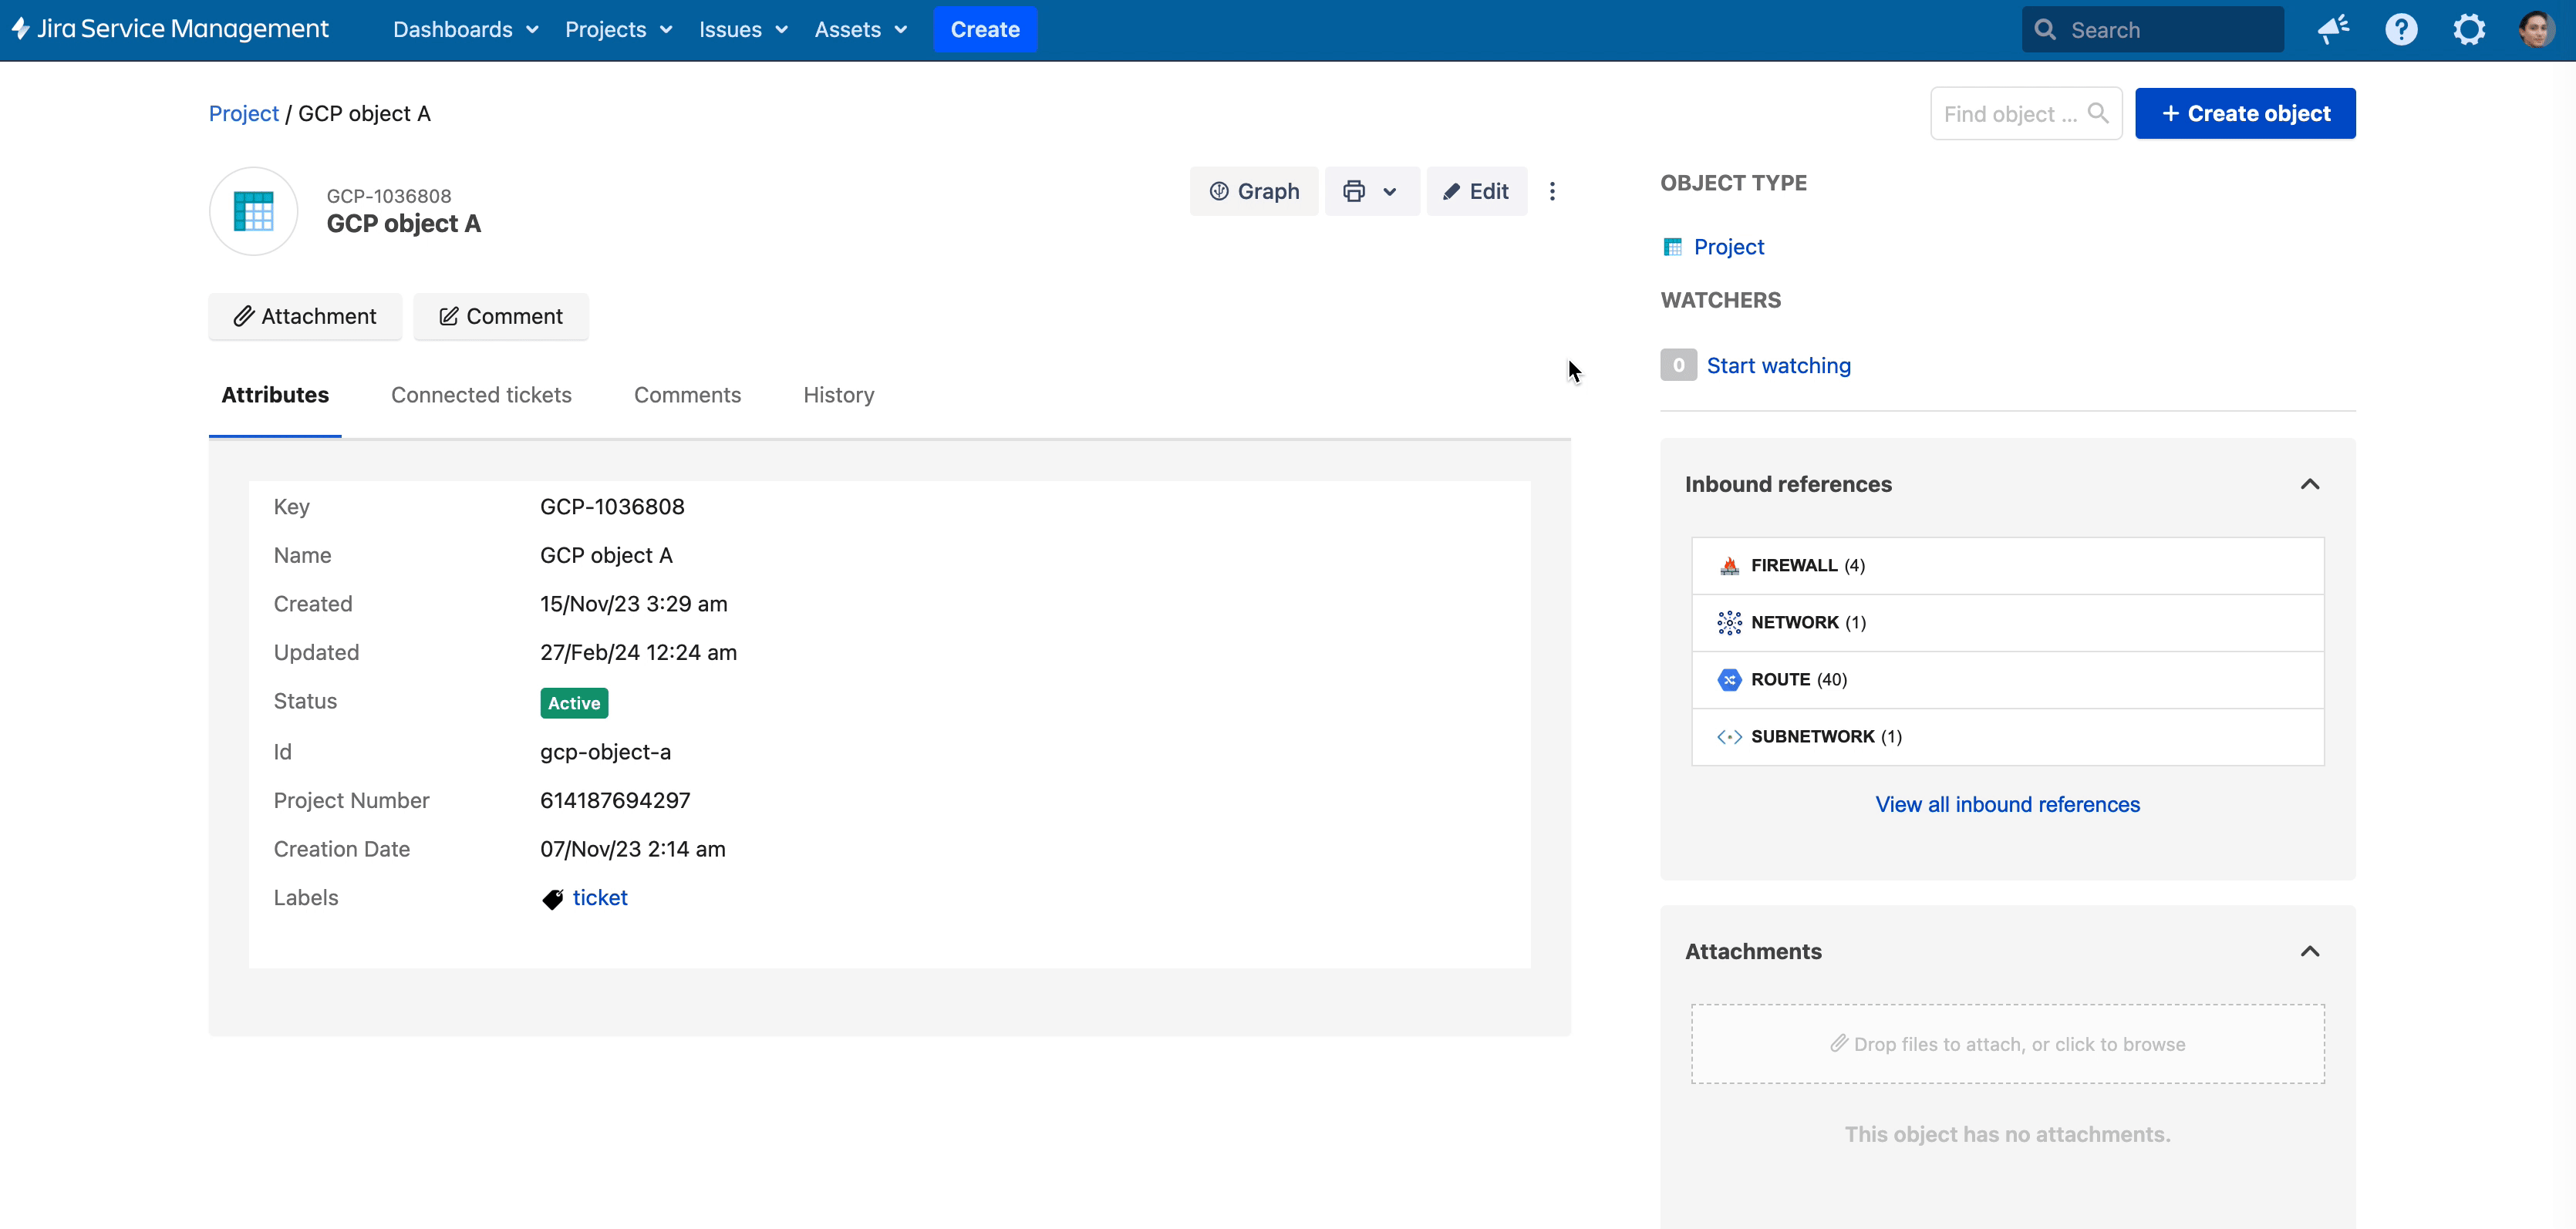This screenshot has width=2576, height=1229.
Task: Switch to the Connected tickets tab
Action: pyautogui.click(x=481, y=395)
